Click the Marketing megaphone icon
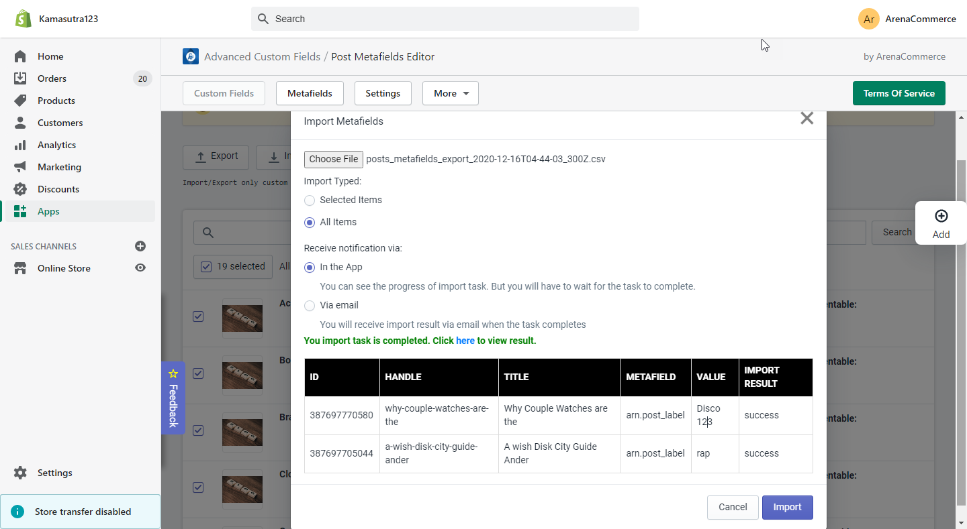967x529 pixels. [20, 167]
